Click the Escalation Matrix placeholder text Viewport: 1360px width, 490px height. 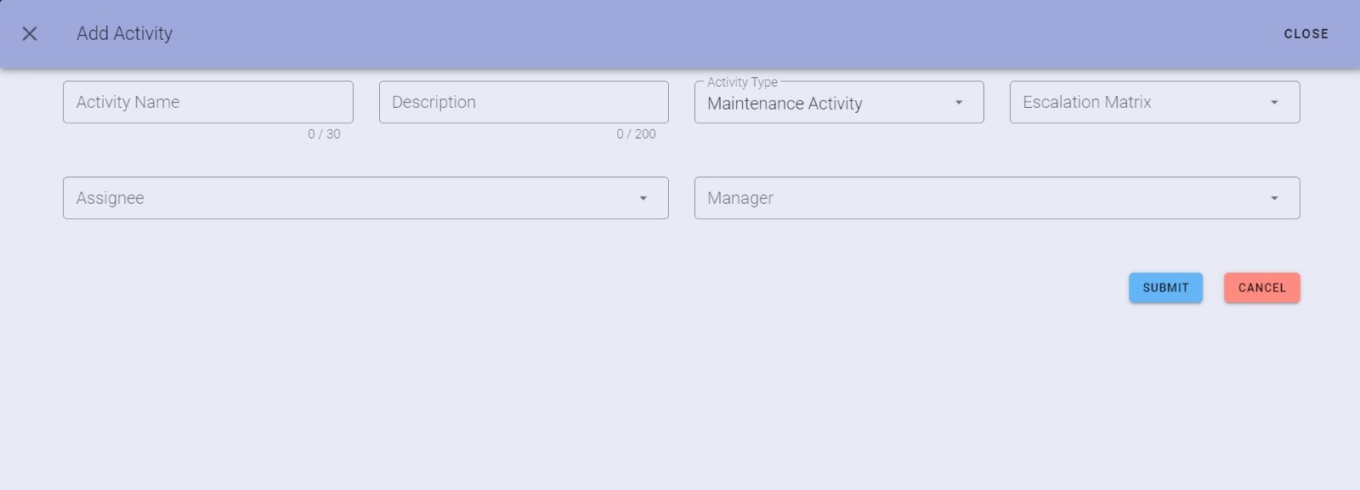pos(1086,102)
